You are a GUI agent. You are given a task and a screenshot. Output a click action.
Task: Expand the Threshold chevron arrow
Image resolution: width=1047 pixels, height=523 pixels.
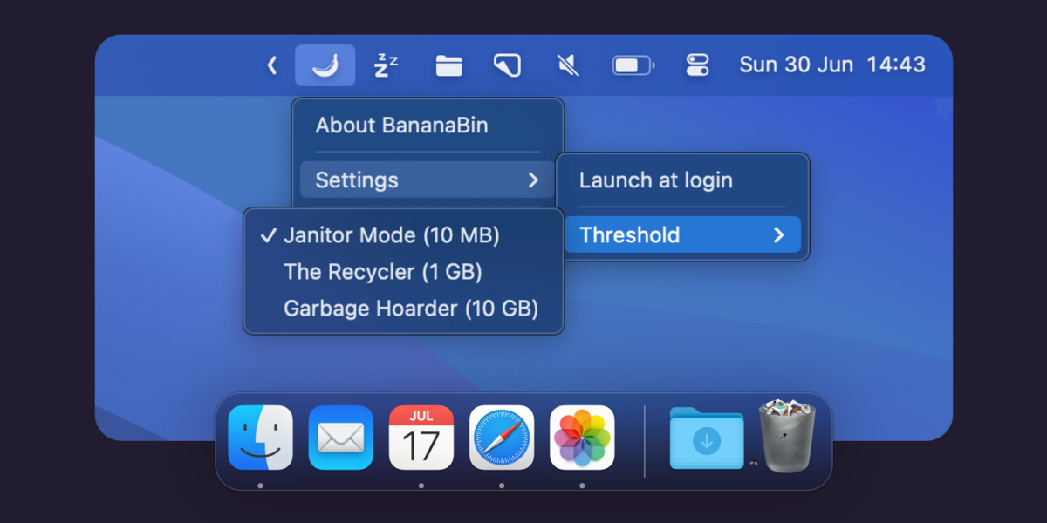click(779, 235)
